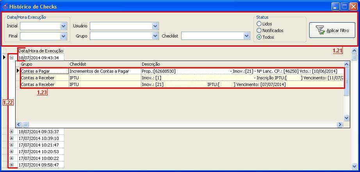Image resolution: width=360 pixels, height=172 pixels.
Task: Select the Notificados status radio button
Action: point(259,30)
